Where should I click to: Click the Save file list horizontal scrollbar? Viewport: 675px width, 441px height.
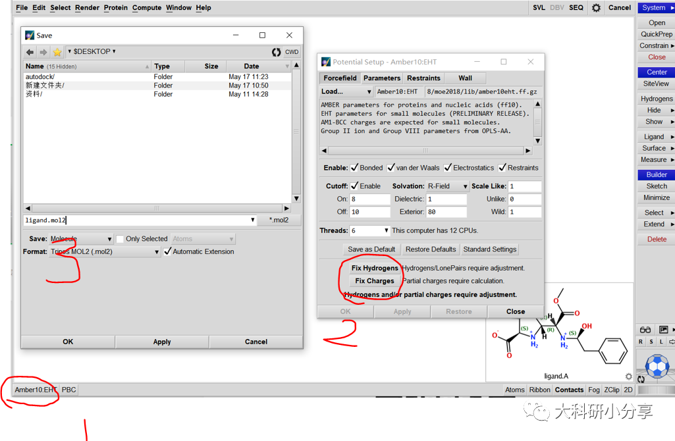tap(157, 208)
